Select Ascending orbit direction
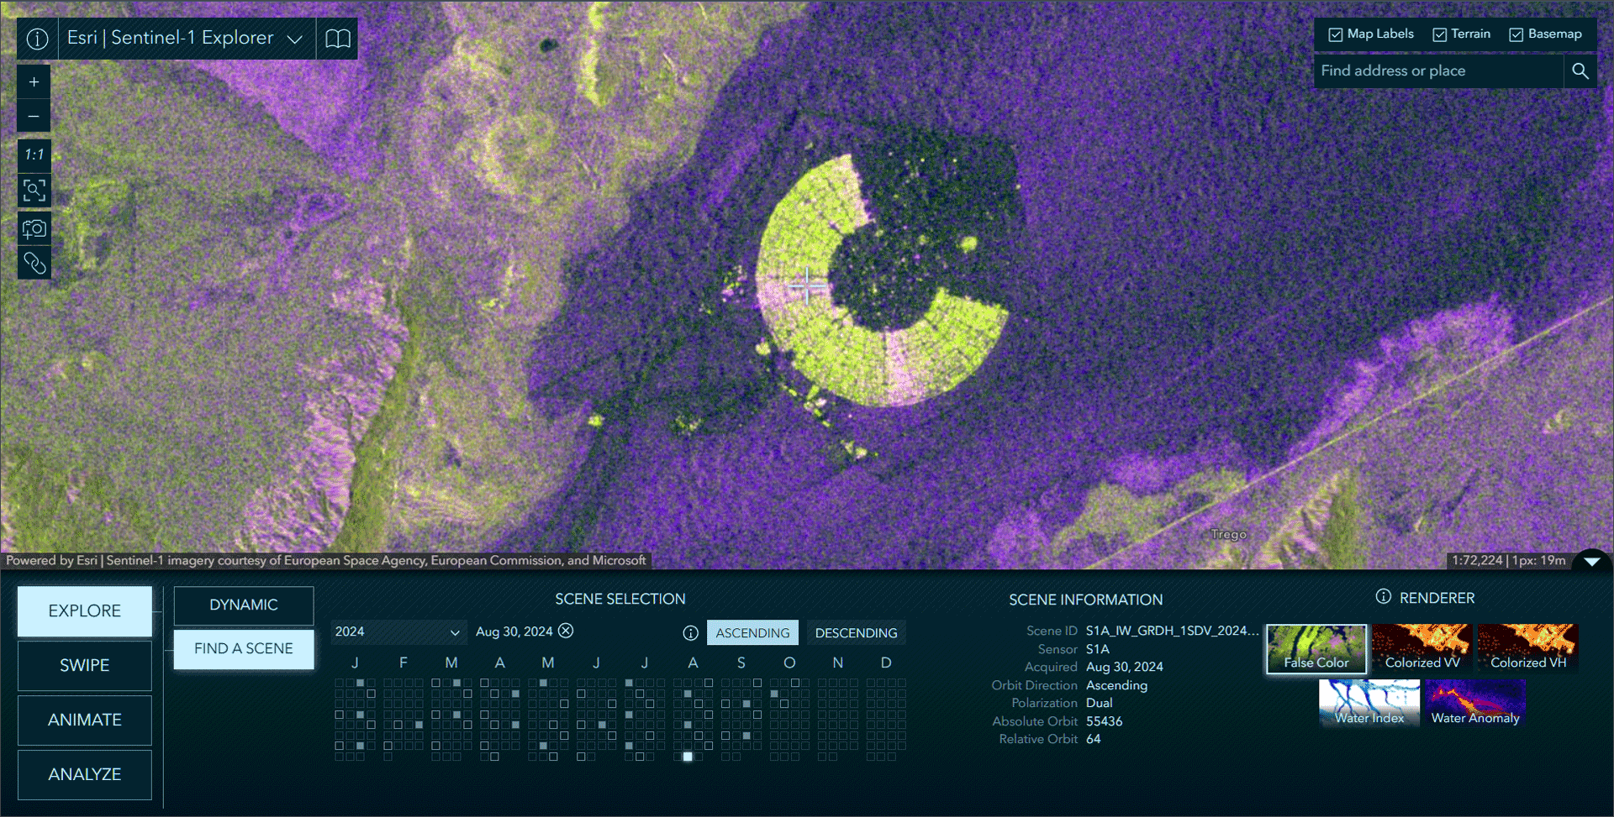1614x817 pixels. pos(752,632)
